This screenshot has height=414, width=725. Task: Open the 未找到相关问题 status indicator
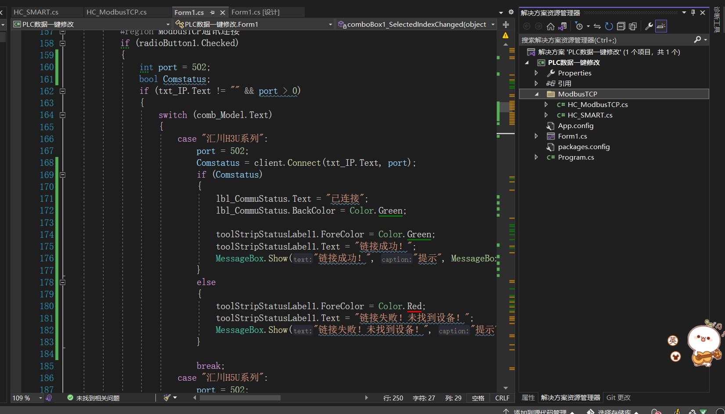pyautogui.click(x=94, y=398)
